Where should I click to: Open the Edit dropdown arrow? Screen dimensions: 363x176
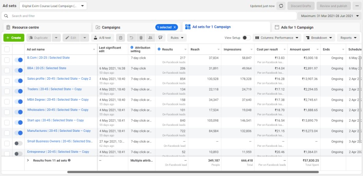[84, 38]
